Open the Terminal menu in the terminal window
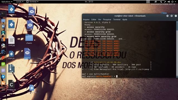Screen dimensions: 178x100 tap(117, 19)
